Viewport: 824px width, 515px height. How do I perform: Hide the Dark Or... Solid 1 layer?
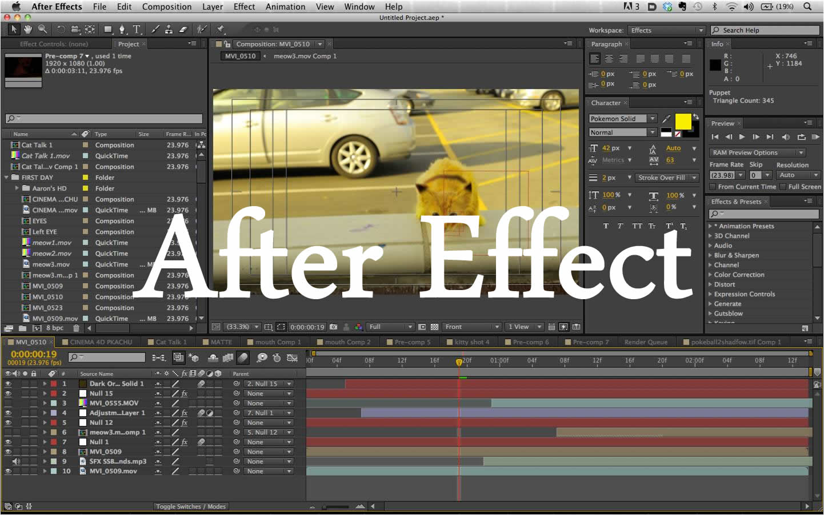(8, 384)
